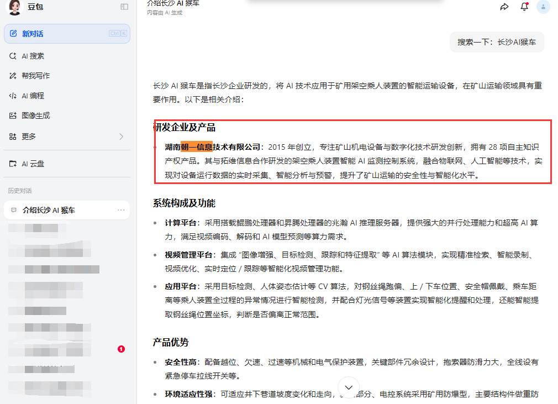Click the 搜索一下：长沙AI猴车 suggestion button

pyautogui.click(x=496, y=42)
